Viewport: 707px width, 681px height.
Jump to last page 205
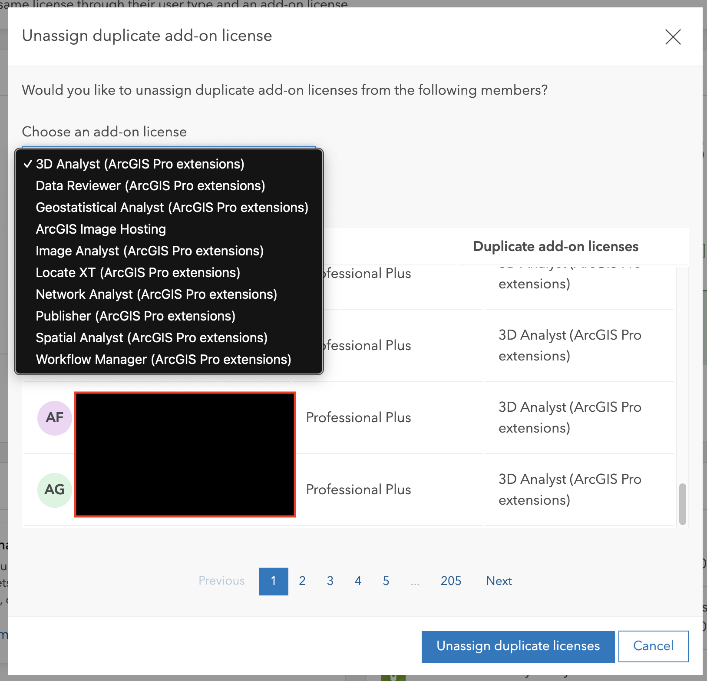click(x=451, y=581)
